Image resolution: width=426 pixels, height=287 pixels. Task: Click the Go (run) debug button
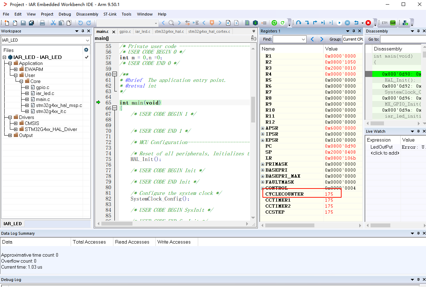339,23
